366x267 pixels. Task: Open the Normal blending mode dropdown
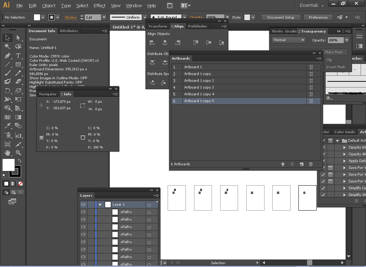[288, 40]
